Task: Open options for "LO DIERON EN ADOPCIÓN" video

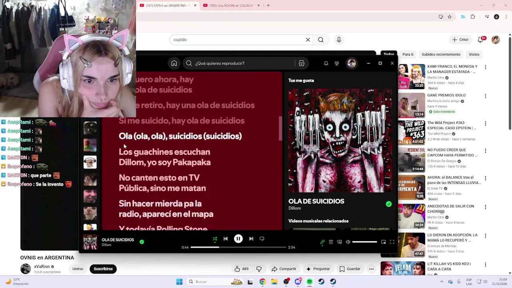Action: click(486, 236)
